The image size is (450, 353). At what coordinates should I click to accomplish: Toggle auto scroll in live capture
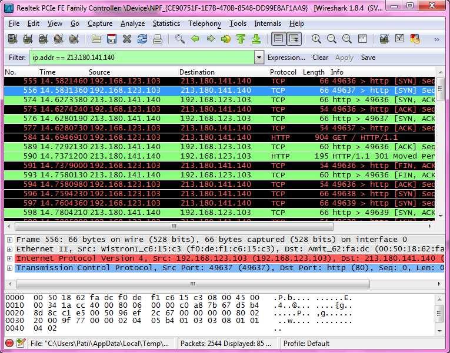click(x=294, y=39)
